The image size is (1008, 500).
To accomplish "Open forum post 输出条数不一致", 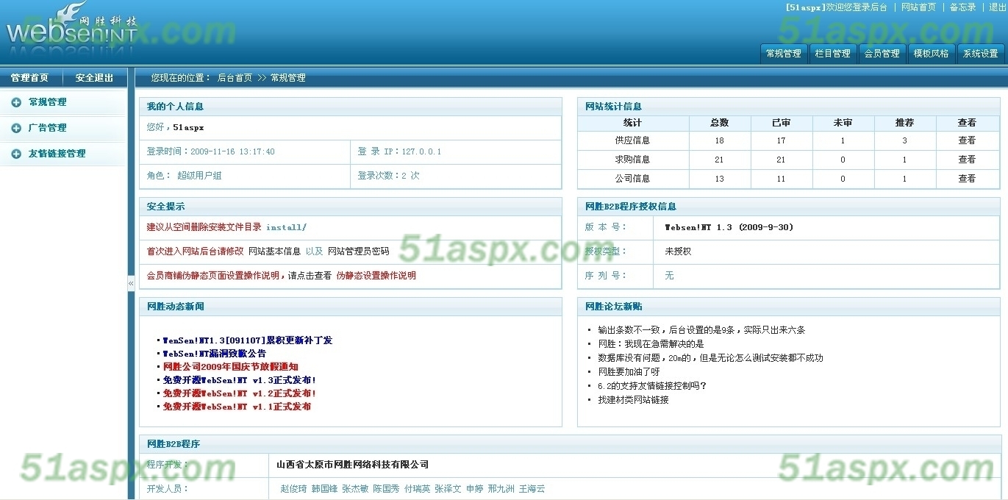I will click(x=701, y=330).
